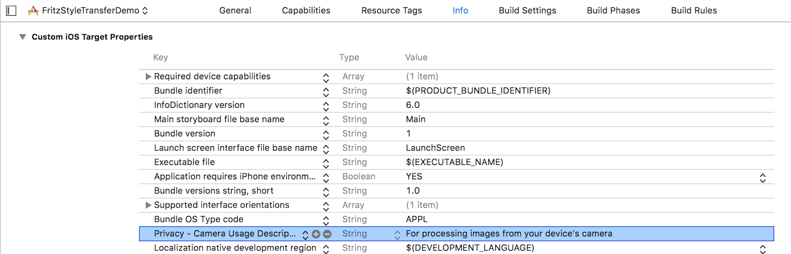
Task: Select the Bundle version value 1
Action: 408,133
